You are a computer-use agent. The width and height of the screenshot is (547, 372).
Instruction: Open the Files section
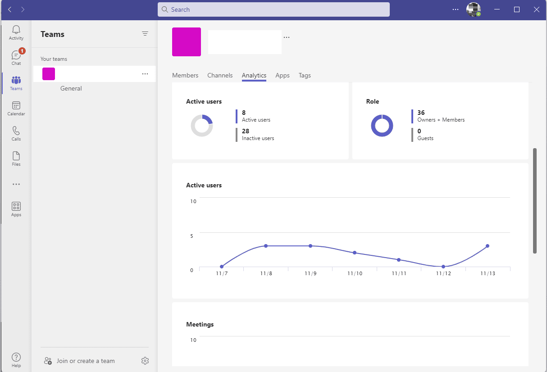[16, 159]
